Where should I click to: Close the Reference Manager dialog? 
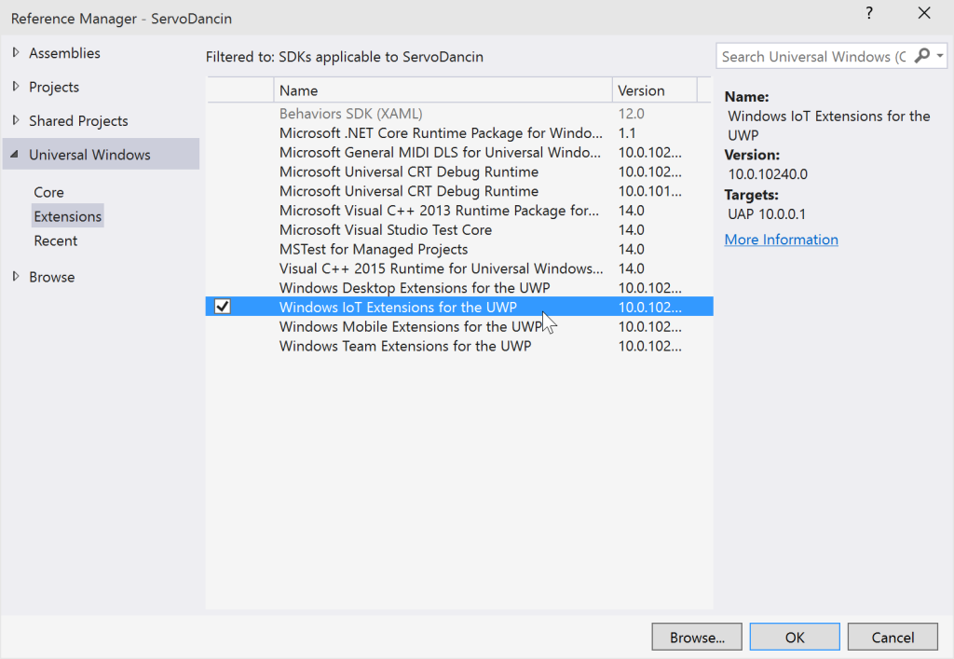pos(924,13)
